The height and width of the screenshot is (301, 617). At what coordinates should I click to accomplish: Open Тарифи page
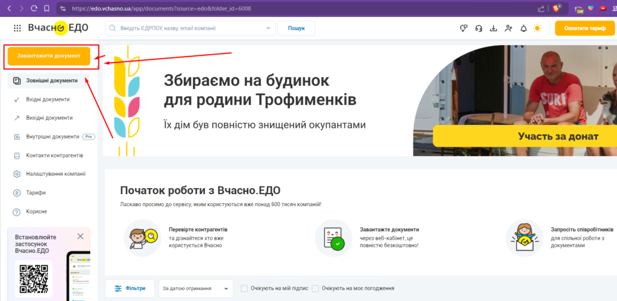(x=36, y=193)
